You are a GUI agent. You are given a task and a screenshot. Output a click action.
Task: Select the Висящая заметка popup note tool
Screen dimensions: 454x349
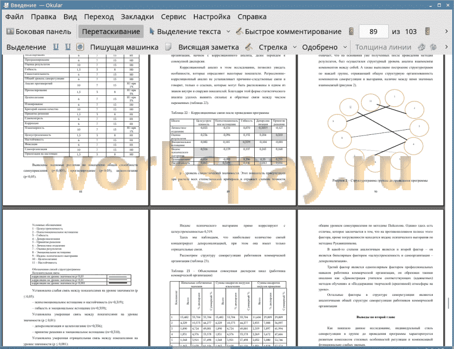tap(208, 47)
